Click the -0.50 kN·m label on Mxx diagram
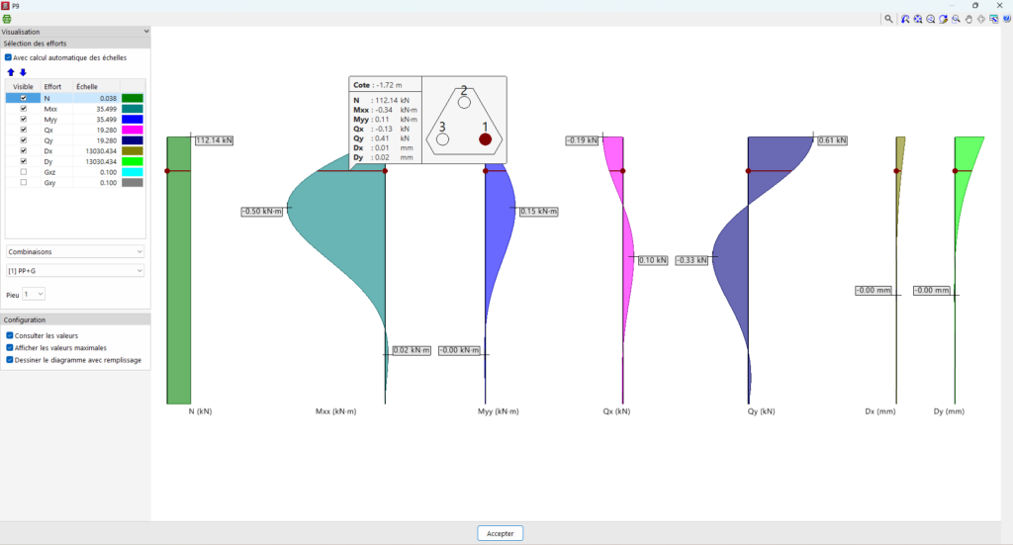The height and width of the screenshot is (545, 1013). [262, 211]
